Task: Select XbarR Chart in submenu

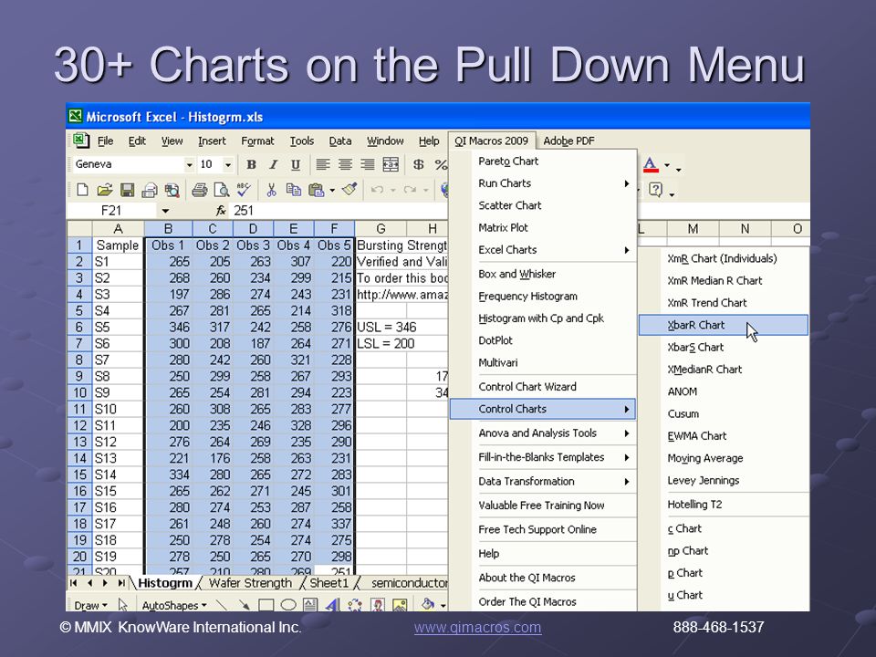Action: pyautogui.click(x=724, y=325)
